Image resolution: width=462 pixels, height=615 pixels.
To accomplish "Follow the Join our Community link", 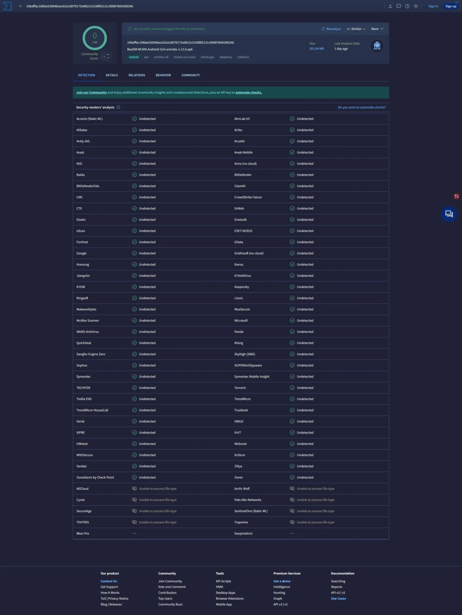I will click(91, 93).
